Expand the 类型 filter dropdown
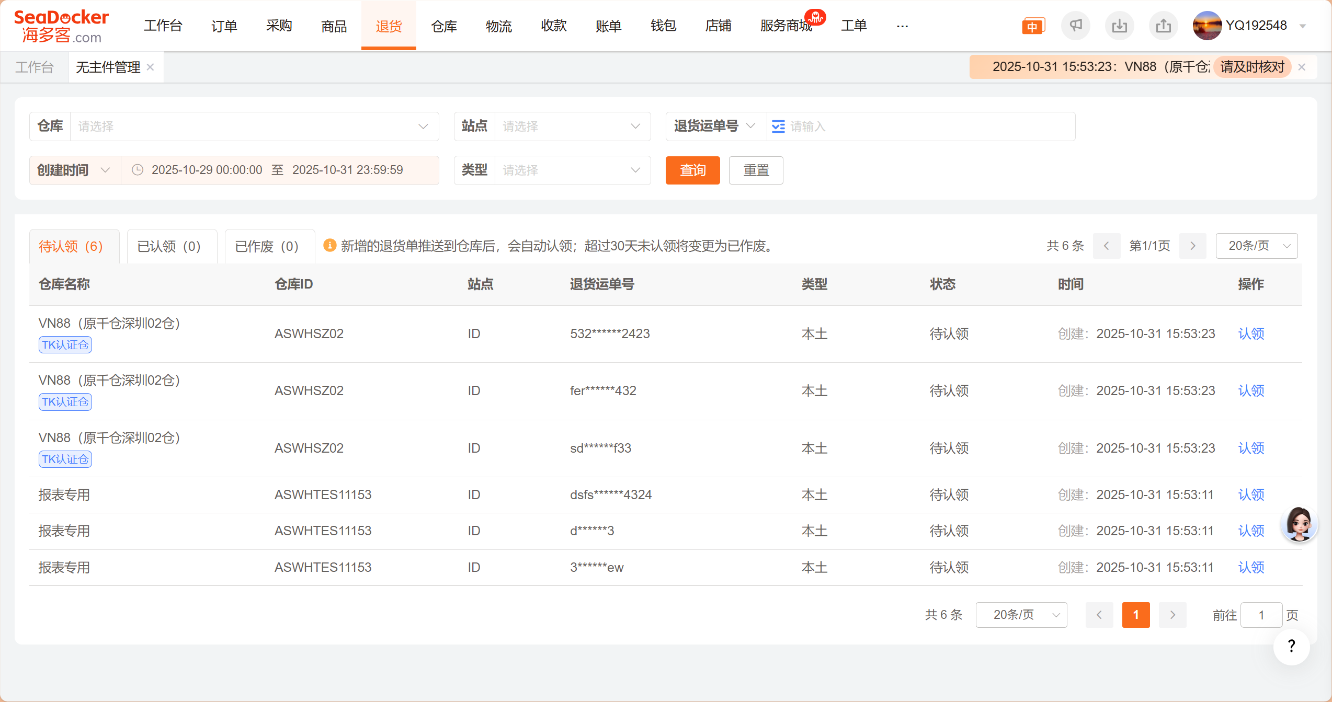Viewport: 1332px width, 702px height. [x=572, y=170]
